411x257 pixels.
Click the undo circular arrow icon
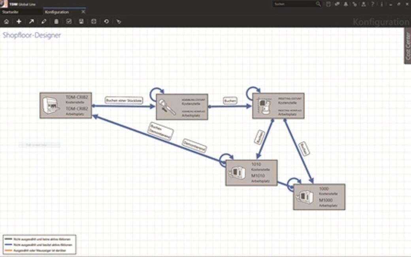(106, 21)
